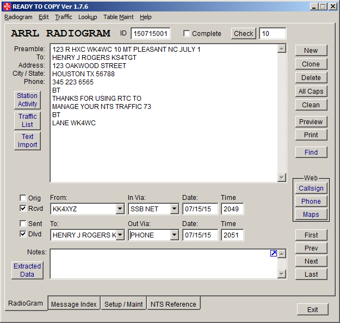340x323 pixels.
Task: Open the From station dropdown
Action: [120, 209]
